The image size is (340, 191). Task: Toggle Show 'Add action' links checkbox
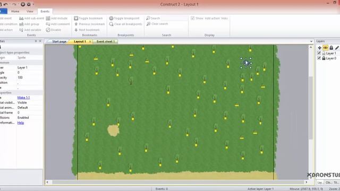[192, 19]
